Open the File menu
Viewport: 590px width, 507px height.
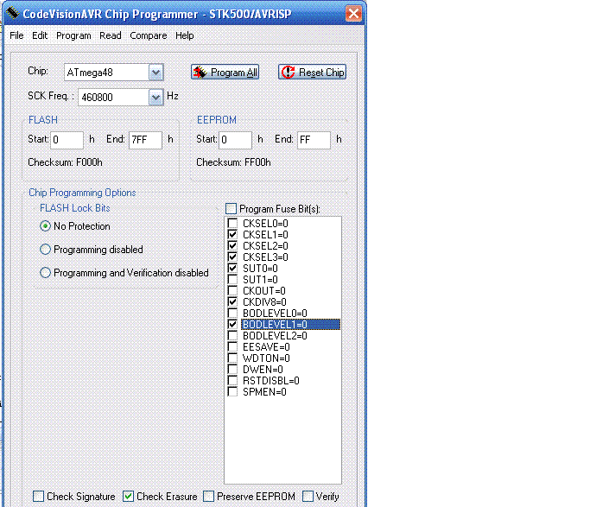coord(16,35)
